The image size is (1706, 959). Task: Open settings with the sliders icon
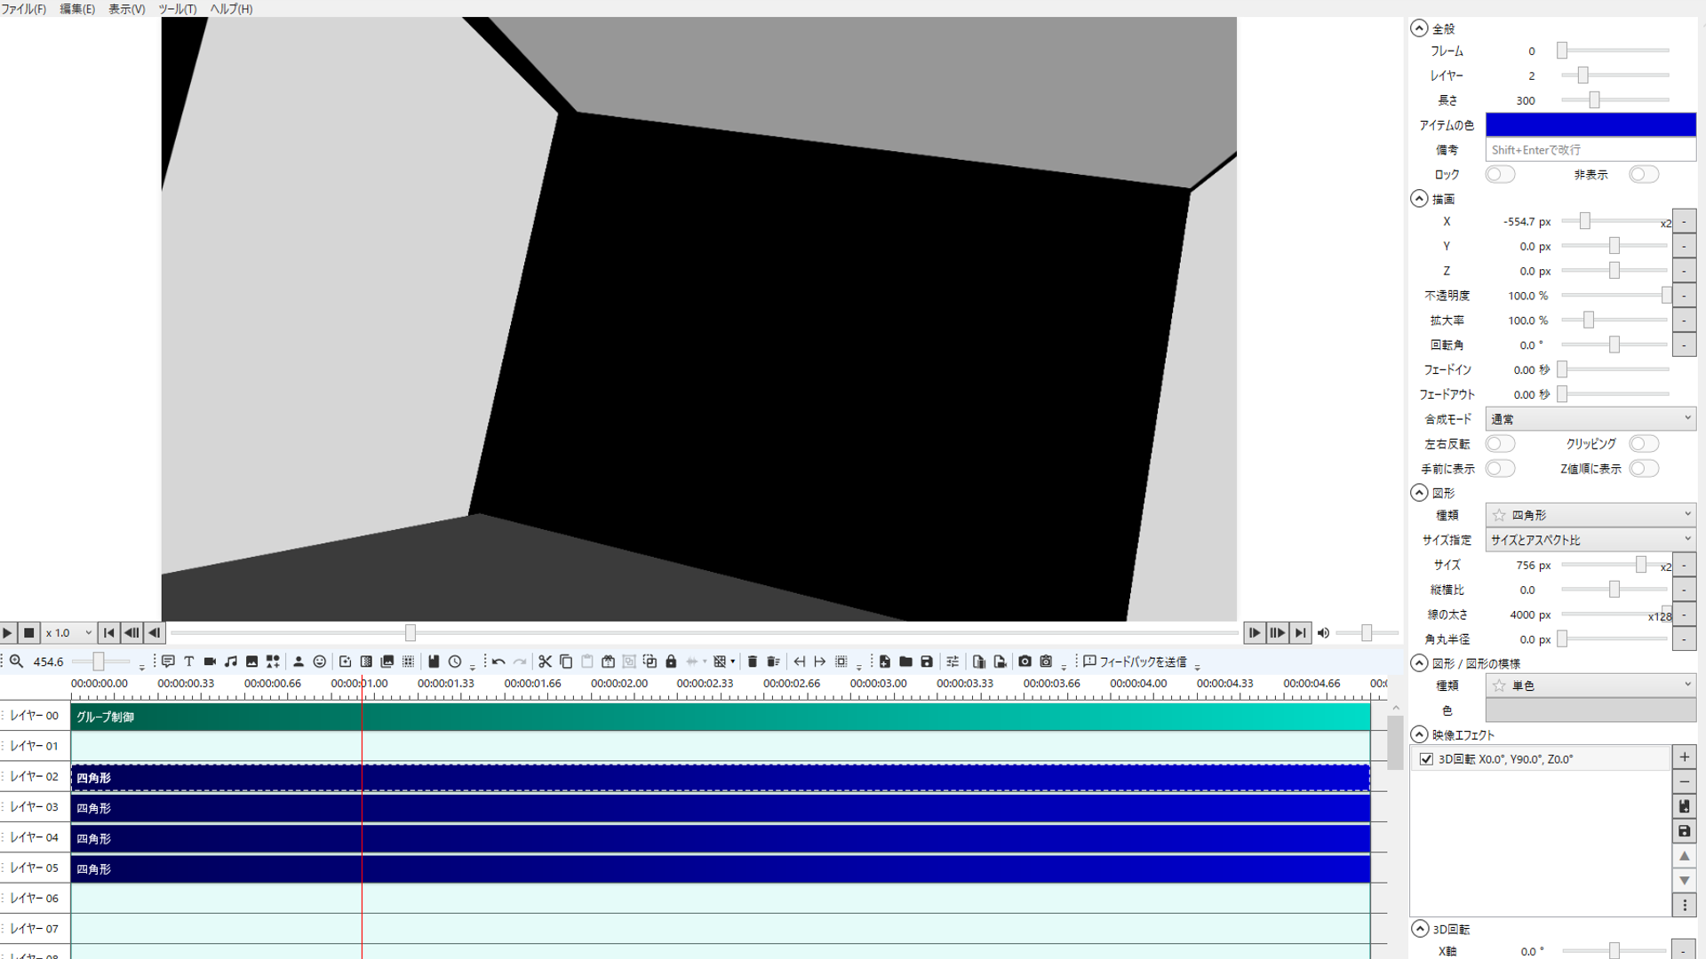point(953,662)
